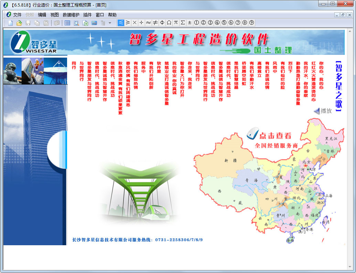Insert the less-than-or-equal symbol
Image resolution: width=356 pixels, height=273 pixels.
[x=121, y=23]
